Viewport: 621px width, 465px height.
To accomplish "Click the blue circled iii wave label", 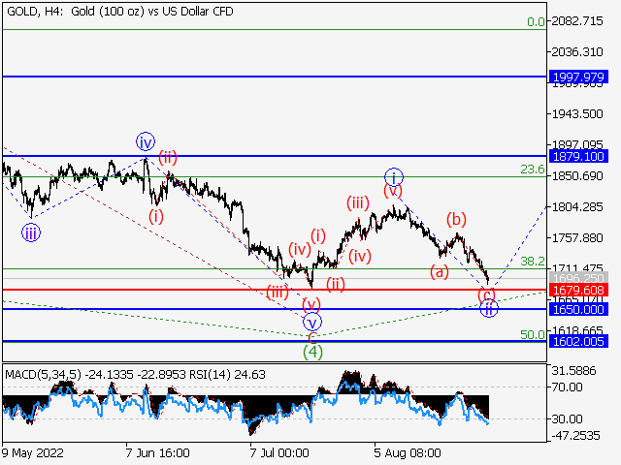I will 31,232.
